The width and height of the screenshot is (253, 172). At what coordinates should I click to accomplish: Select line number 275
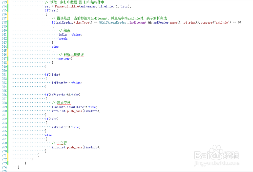coord(4,171)
